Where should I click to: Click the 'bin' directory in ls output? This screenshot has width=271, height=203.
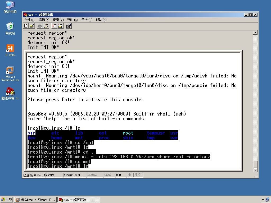(x=31, y=133)
